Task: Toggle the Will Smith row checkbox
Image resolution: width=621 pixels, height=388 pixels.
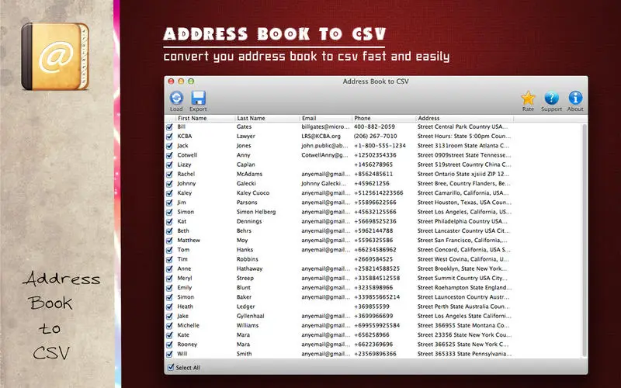Action: point(169,355)
